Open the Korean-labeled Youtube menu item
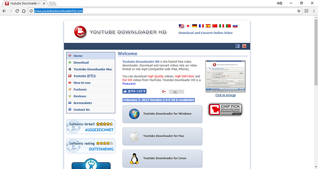Screen dimensions: 318x169 tap(91, 76)
